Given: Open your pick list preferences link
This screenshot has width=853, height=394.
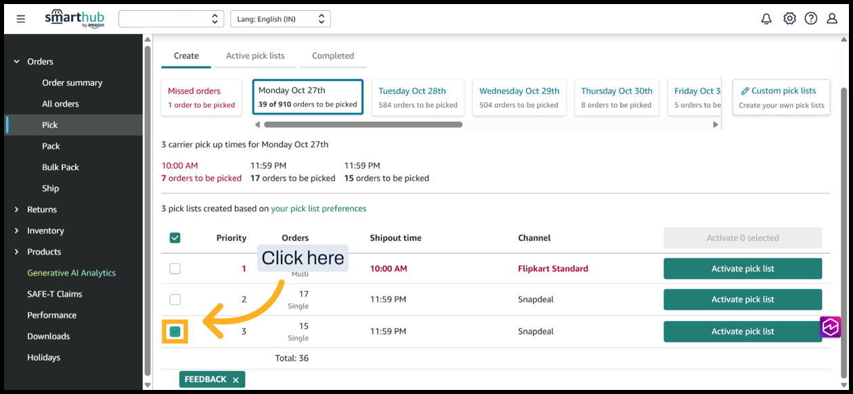Looking at the screenshot, I should (x=318, y=209).
